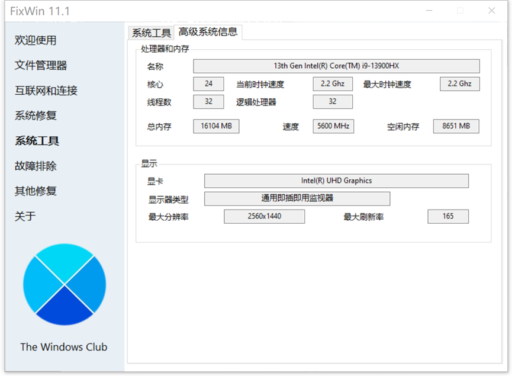Viewport: 512px width, 376px height.
Task: Go to 其他修复 sidebar section
Action: click(x=36, y=191)
